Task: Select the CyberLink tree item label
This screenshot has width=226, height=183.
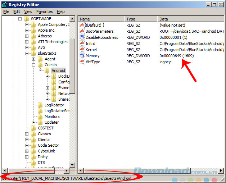Action: (x=46, y=151)
